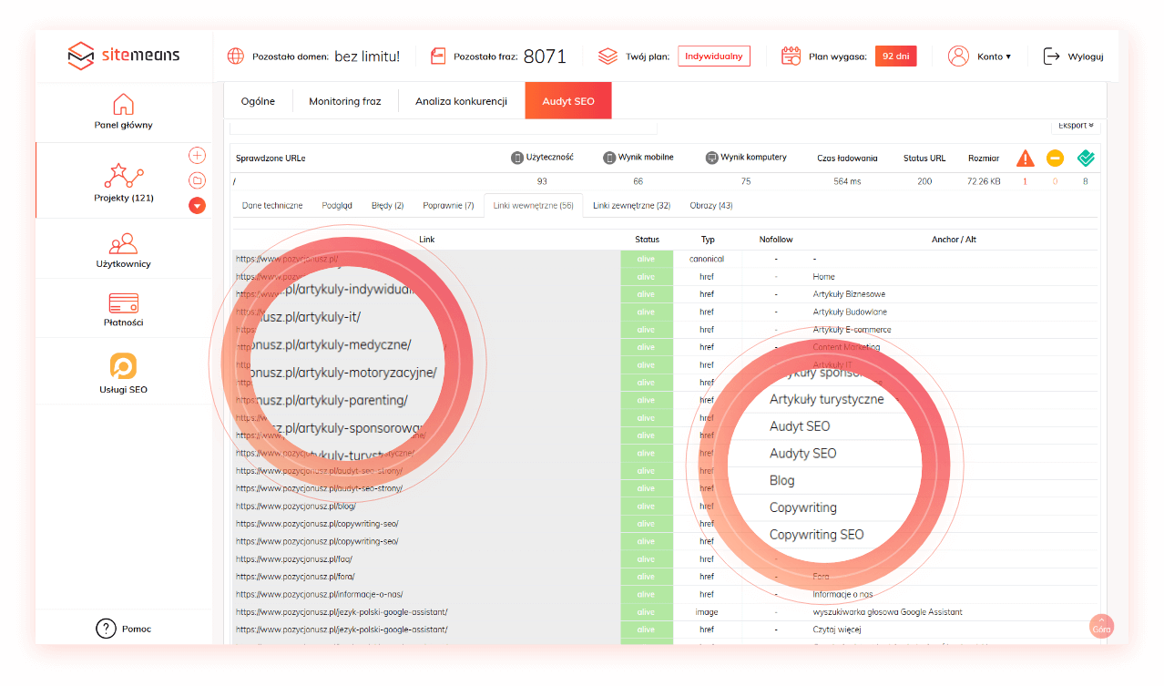1164x686 pixels.
Task: Switch to the Analiza konkurencji tab
Action: (461, 101)
